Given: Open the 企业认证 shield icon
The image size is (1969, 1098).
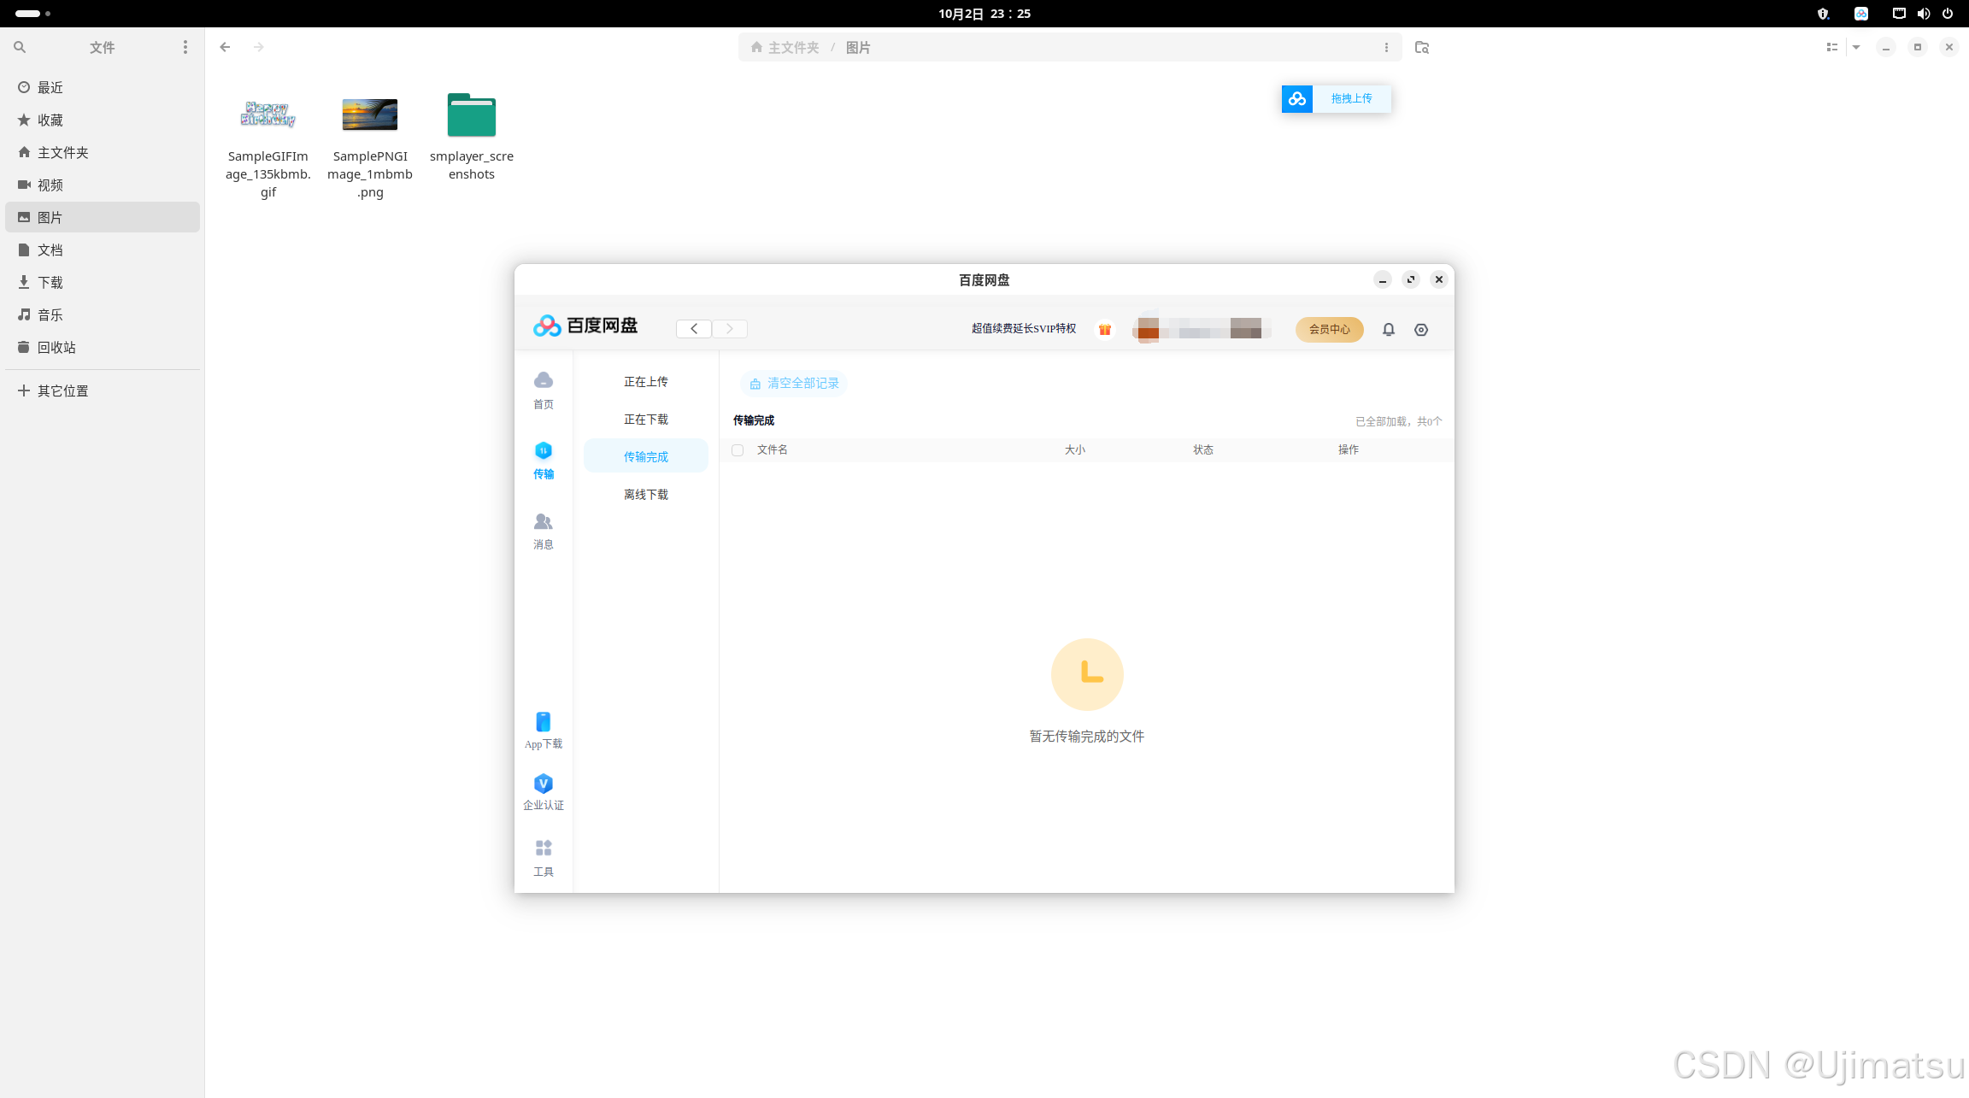Looking at the screenshot, I should click(x=543, y=784).
